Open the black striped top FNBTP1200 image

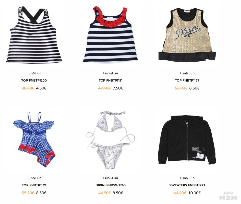click(x=34, y=35)
